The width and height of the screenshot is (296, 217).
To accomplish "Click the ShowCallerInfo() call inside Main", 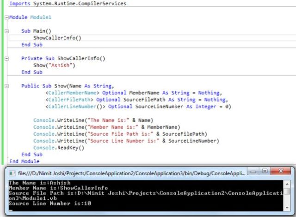I will [57, 38].
